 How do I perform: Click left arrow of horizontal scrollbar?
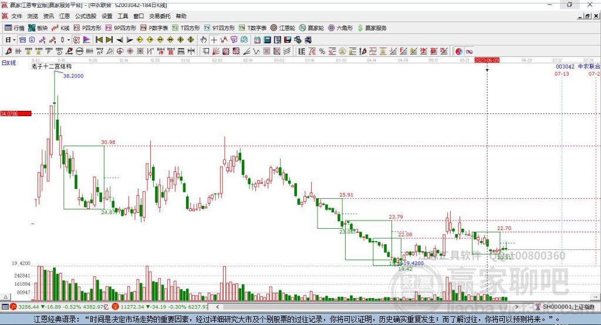click(218, 307)
